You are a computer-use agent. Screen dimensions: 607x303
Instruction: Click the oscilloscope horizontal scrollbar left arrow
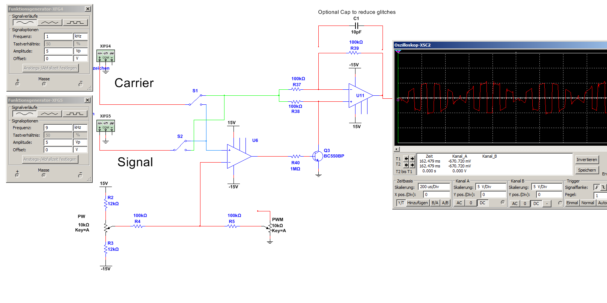click(397, 149)
